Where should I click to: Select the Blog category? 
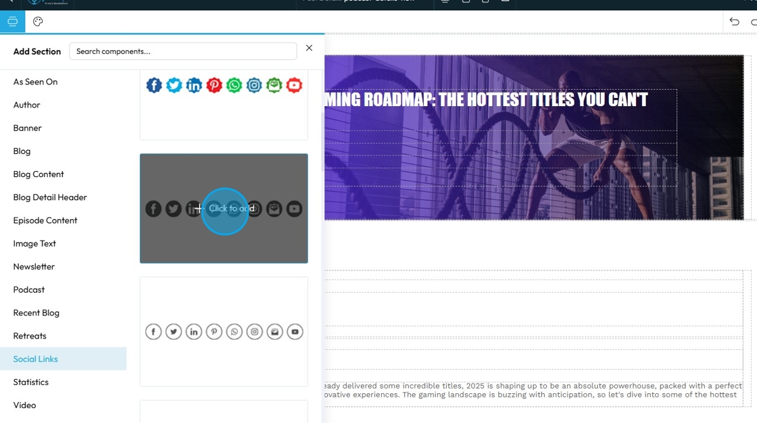click(x=22, y=151)
